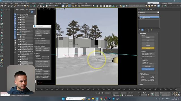181x101 pixels.
Task: Open the Utilities command panel tab
Action: click(x=154, y=10)
